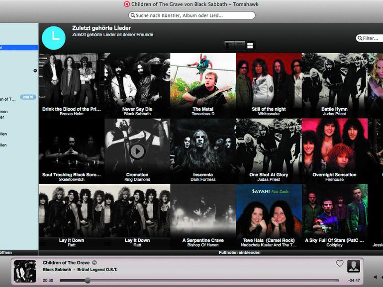The image size is (383, 287).
Task: Click Firehouse artist name
Action: pos(334,179)
